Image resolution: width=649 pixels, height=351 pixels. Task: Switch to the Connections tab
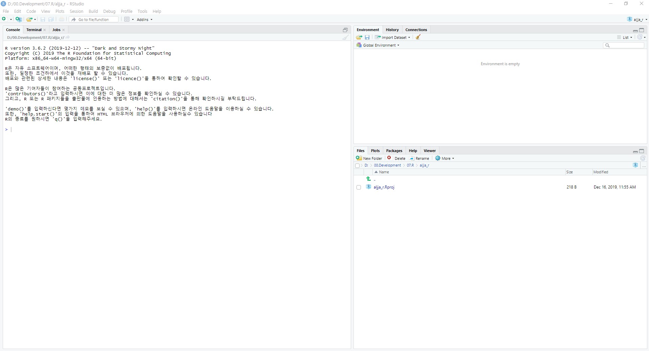coord(416,30)
